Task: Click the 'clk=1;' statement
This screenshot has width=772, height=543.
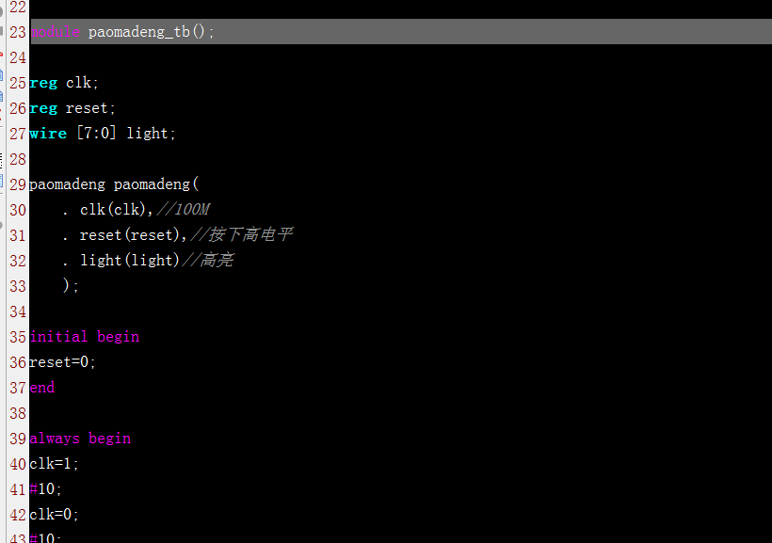Action: (55, 464)
